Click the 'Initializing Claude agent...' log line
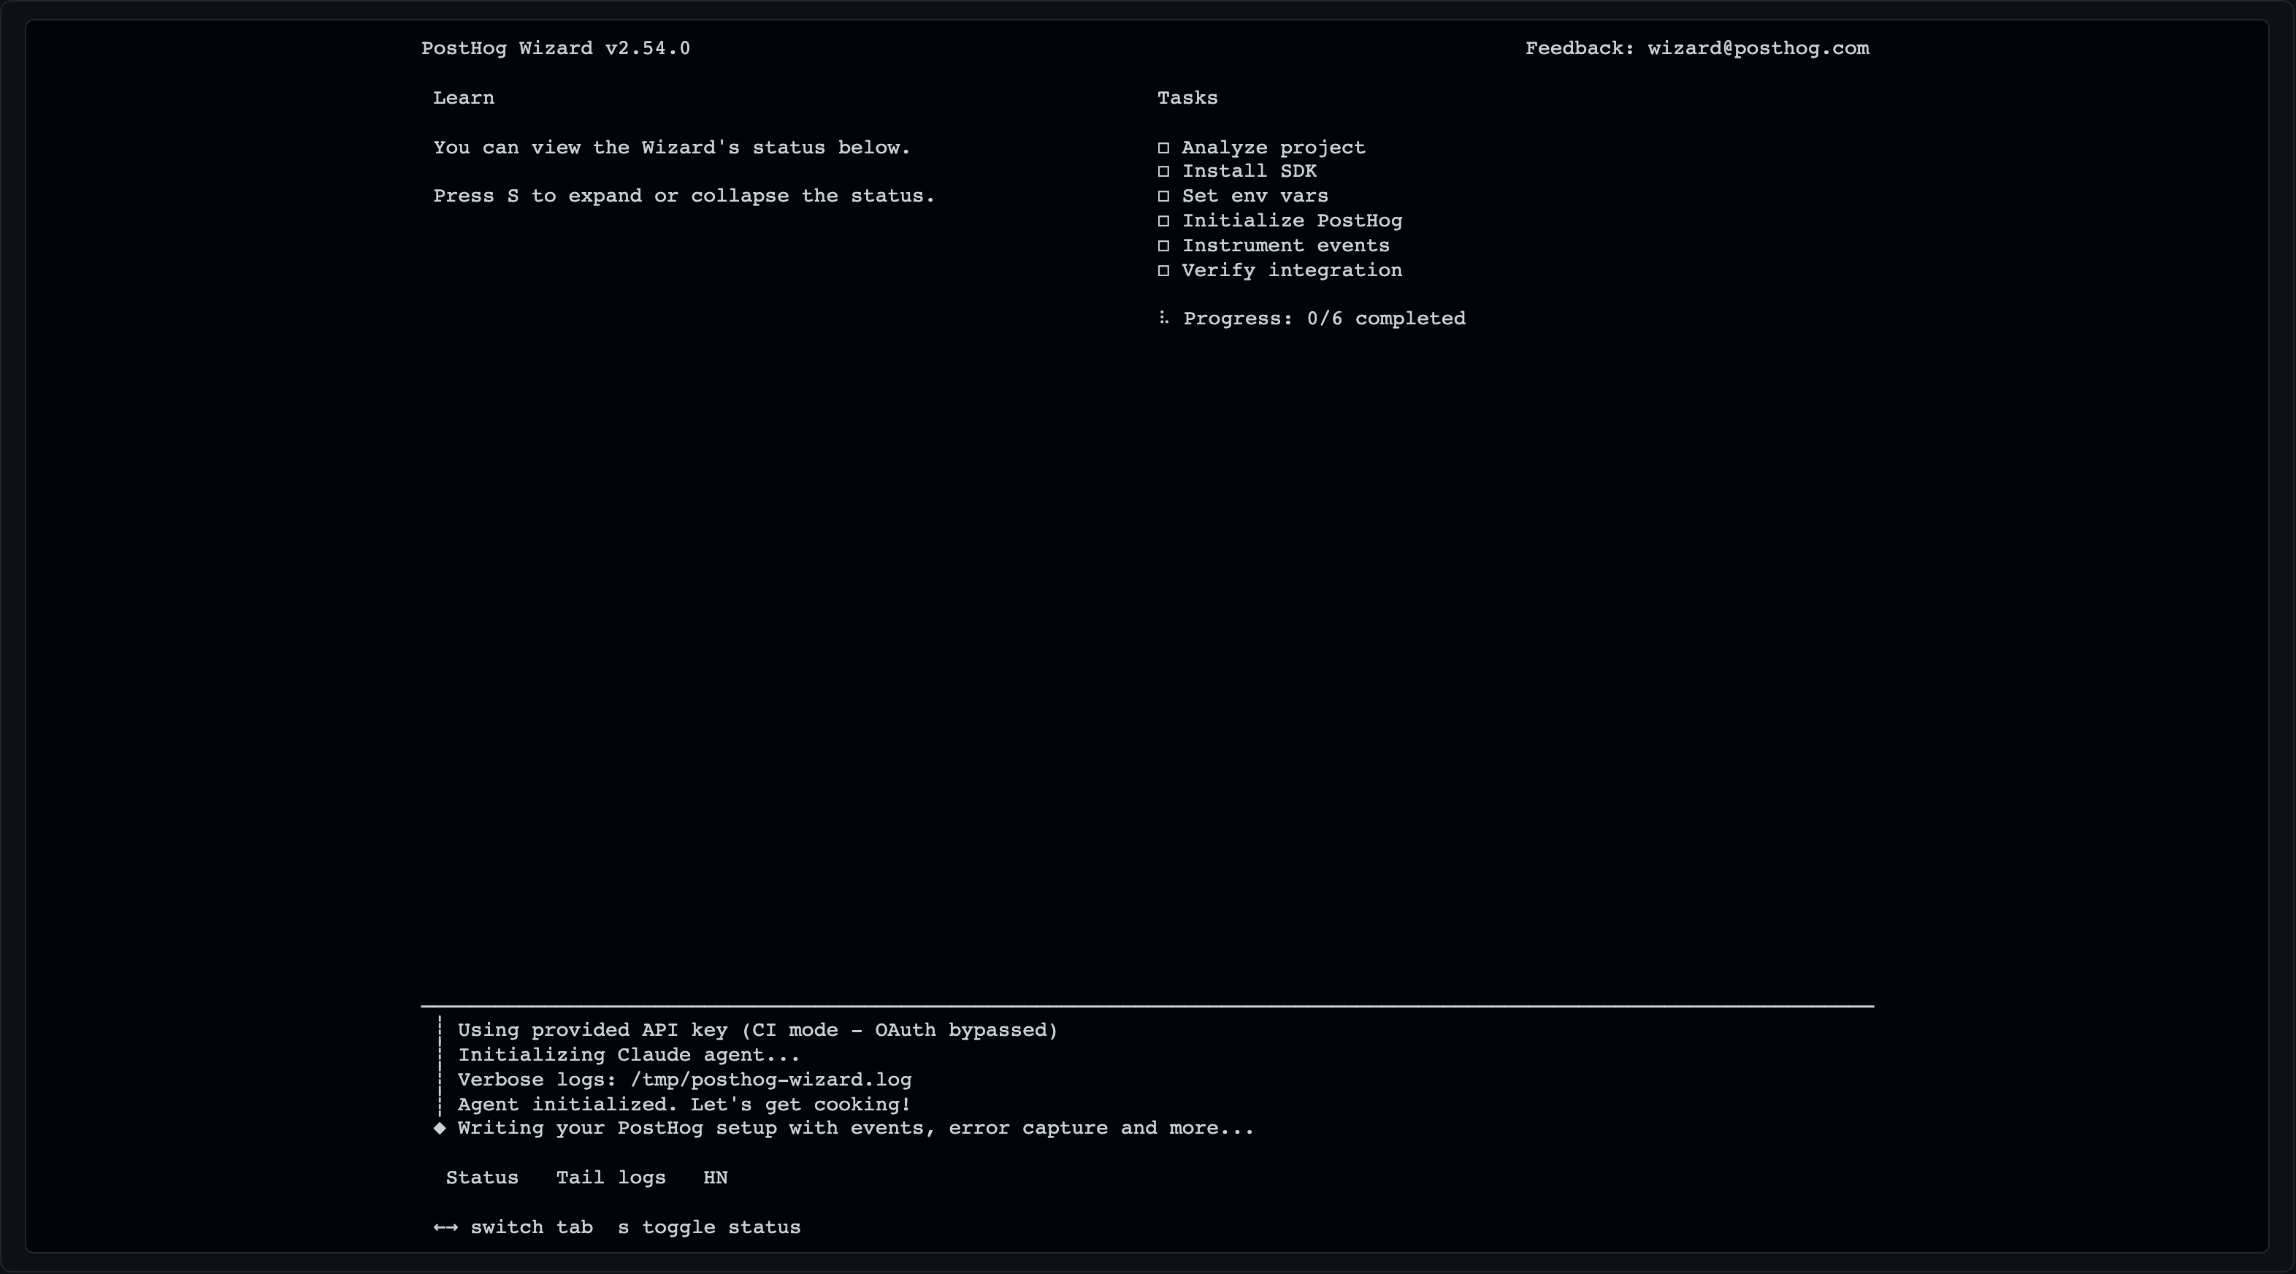Image resolution: width=2296 pixels, height=1274 pixels. coord(630,1056)
